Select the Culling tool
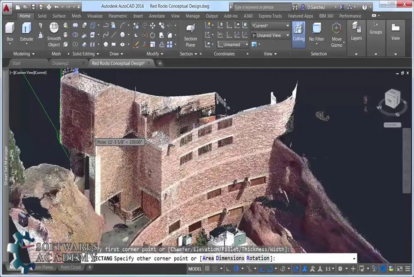 tap(298, 33)
